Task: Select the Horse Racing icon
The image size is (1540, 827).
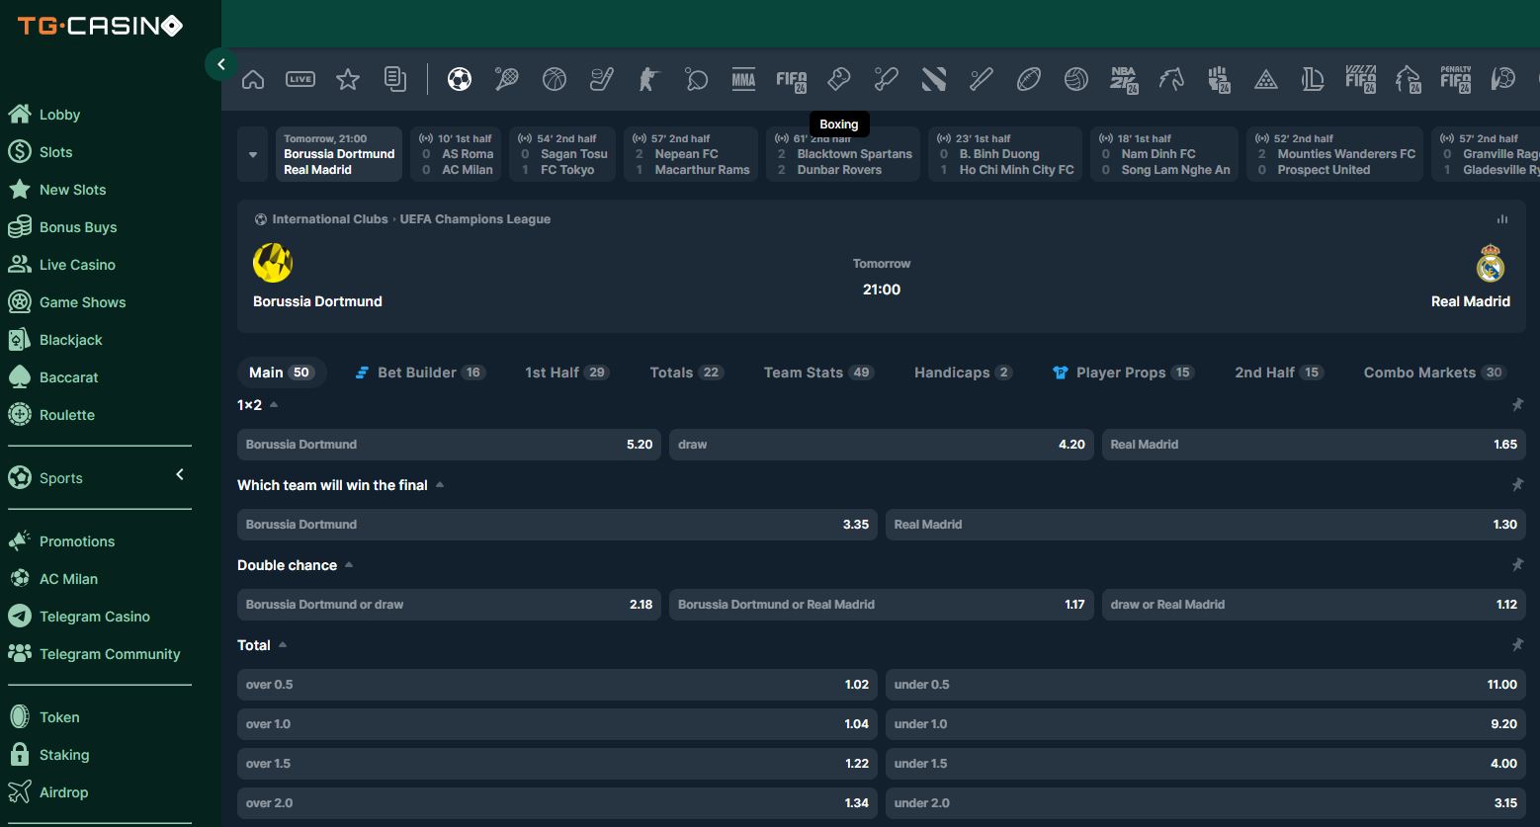Action: click(1170, 79)
